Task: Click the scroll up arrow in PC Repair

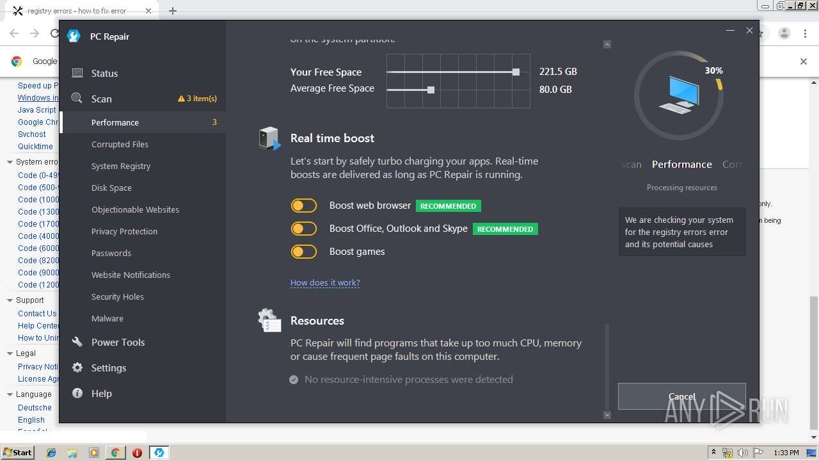Action: point(607,44)
